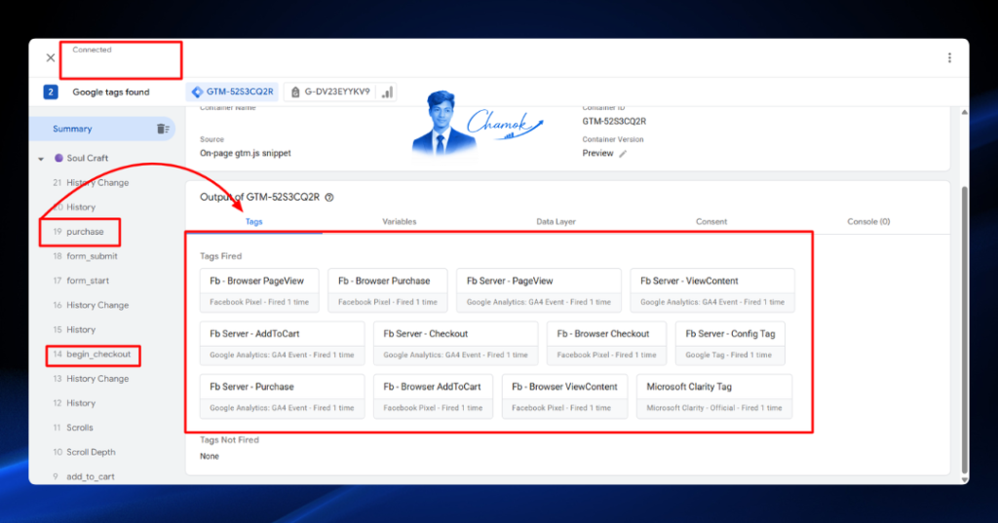Open the Fb - Browser AddToCart tag card

(433, 395)
